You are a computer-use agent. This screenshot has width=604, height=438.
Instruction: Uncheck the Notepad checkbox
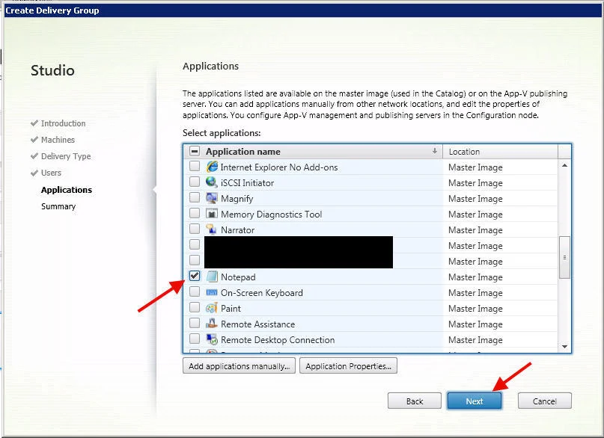[195, 276]
